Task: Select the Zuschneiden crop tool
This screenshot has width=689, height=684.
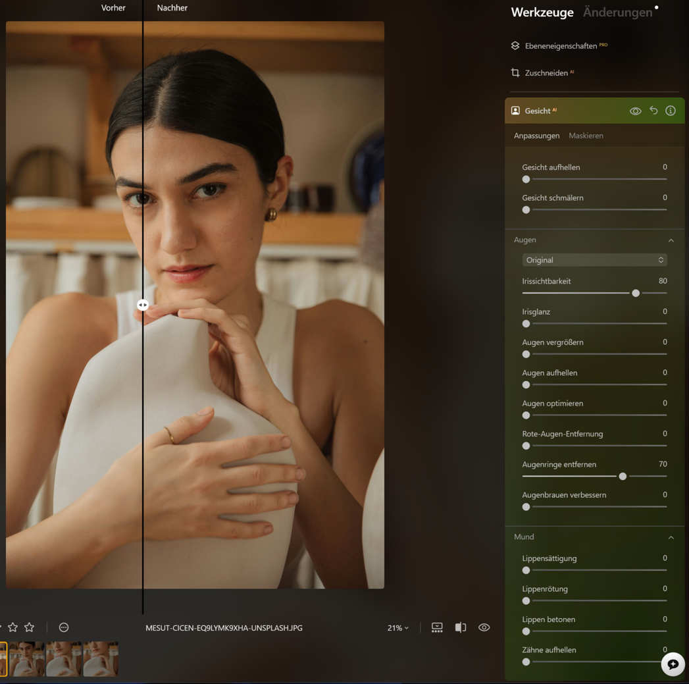Action: [546, 73]
